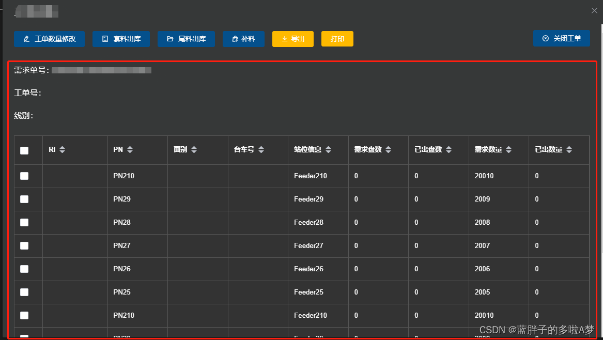This screenshot has height=340, width=603.
Task: Sort the table by 站位信息 column
Action: (x=328, y=149)
